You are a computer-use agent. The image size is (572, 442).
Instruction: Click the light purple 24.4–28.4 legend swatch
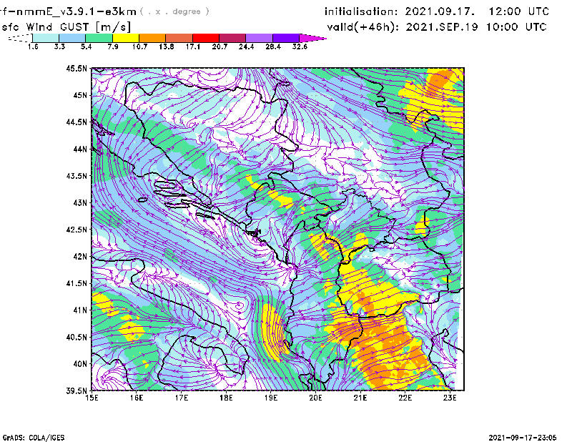click(260, 38)
